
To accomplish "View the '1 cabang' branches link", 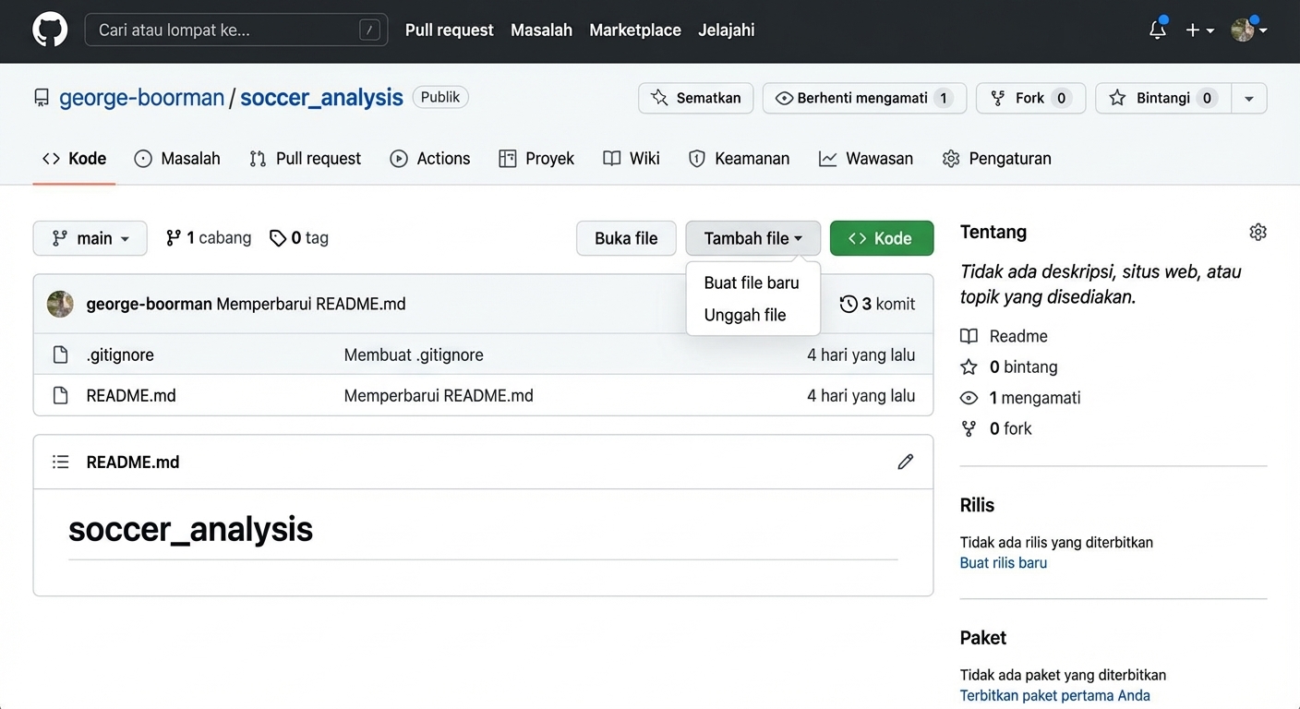I will (209, 238).
